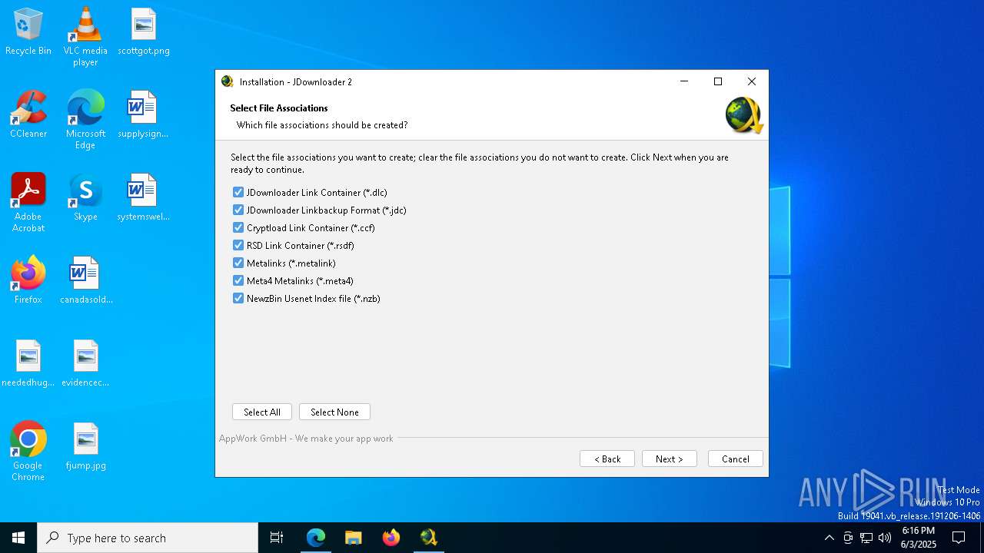
Task: Show hidden system tray icons
Action: (x=829, y=538)
